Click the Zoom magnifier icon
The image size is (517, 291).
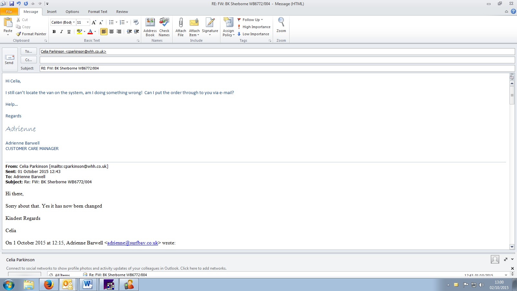point(281,23)
